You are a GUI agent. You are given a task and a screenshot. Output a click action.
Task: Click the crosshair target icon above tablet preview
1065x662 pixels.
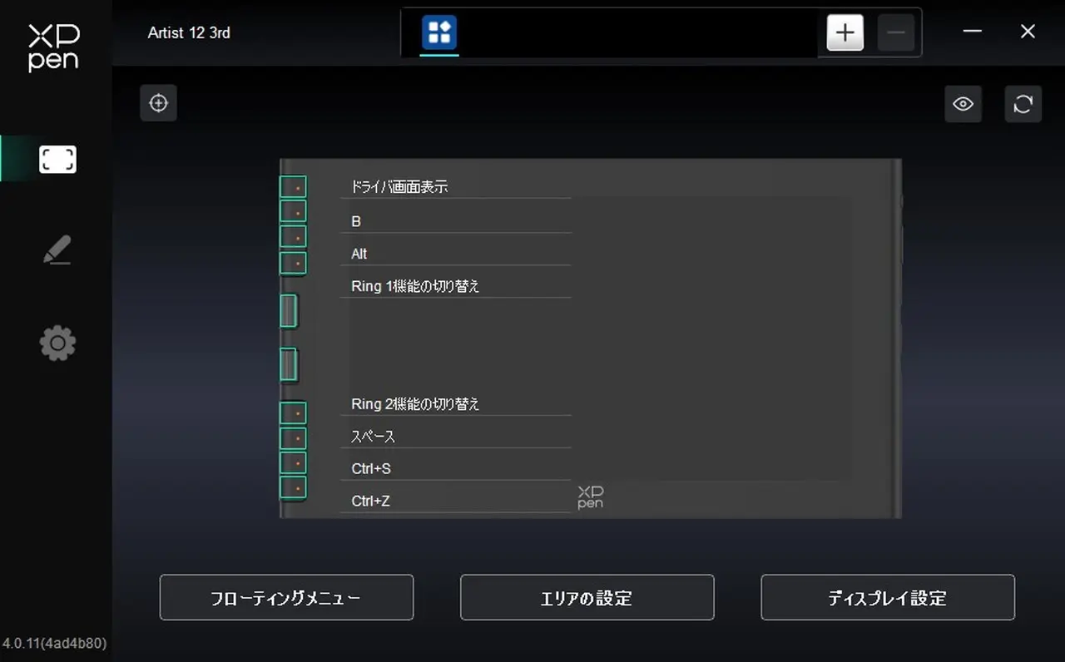point(158,102)
